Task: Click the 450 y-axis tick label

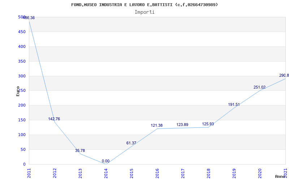Action: (22, 32)
